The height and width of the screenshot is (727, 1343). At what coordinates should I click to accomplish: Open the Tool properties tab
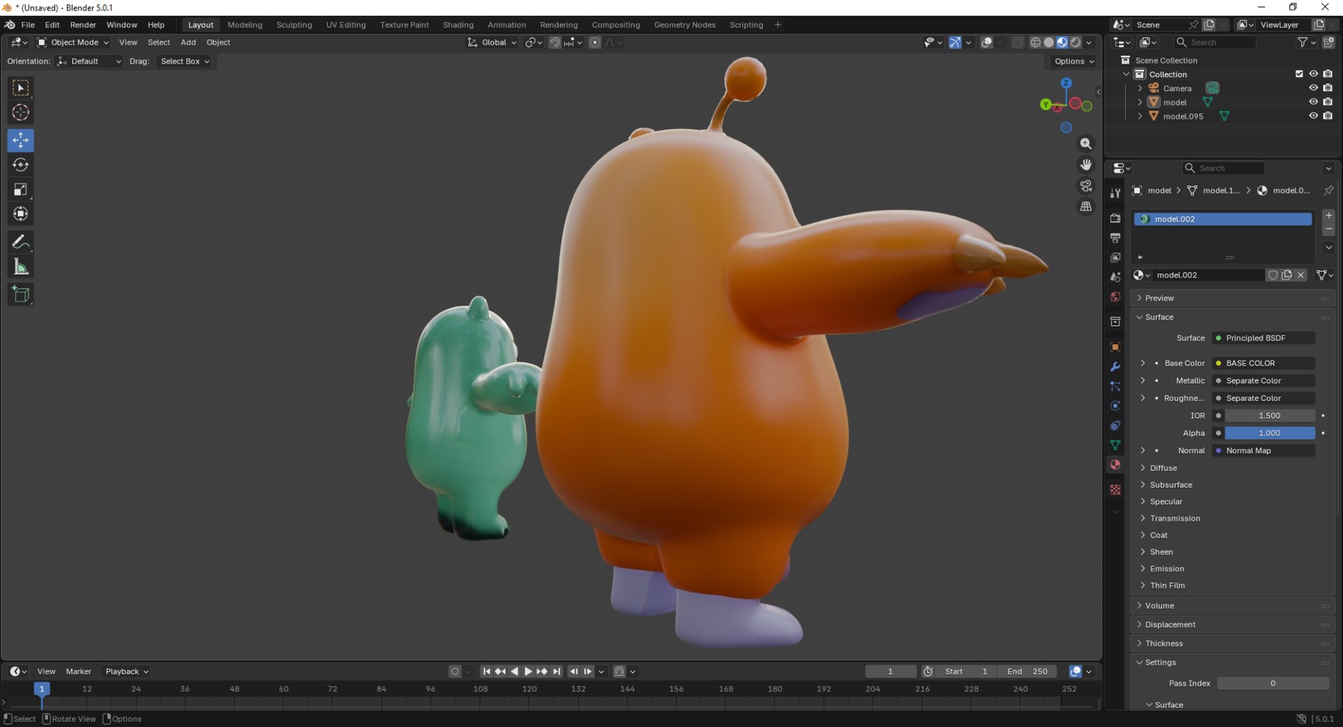pos(1115,193)
